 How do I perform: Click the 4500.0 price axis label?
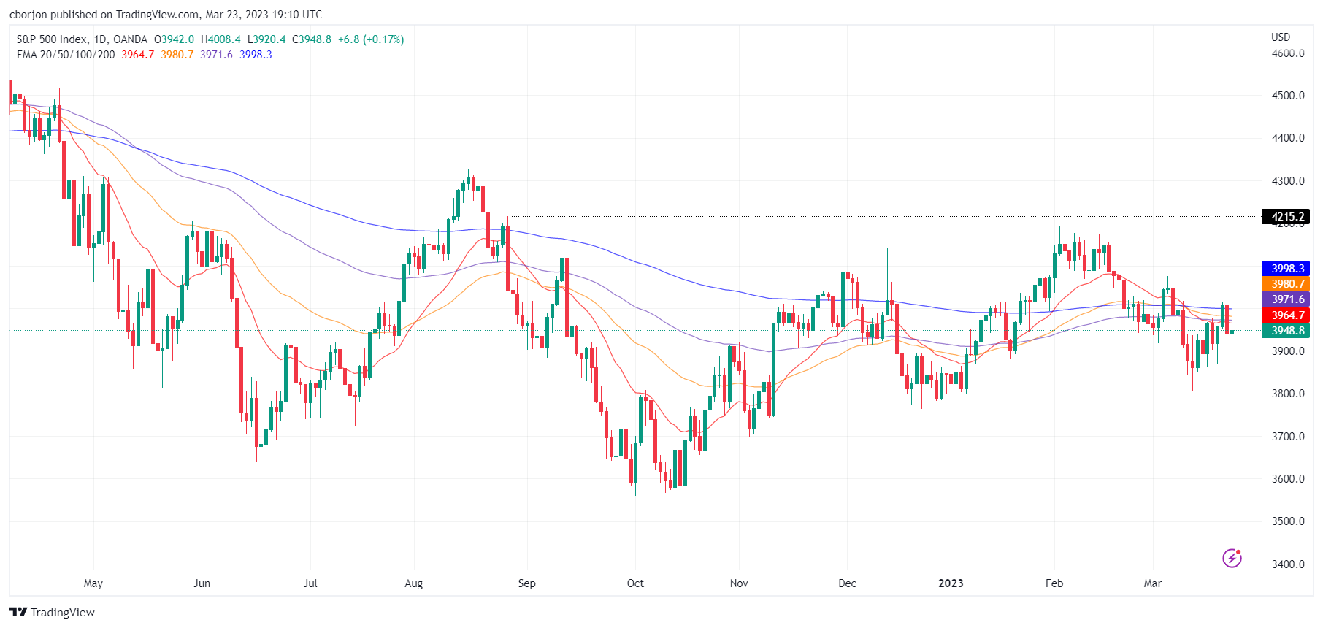coord(1288,96)
